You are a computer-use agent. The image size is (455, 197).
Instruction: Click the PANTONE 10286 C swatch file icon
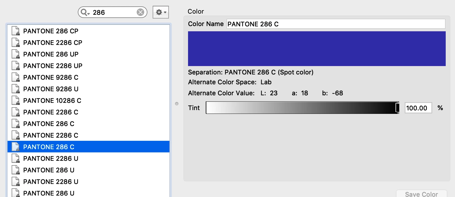15,101
